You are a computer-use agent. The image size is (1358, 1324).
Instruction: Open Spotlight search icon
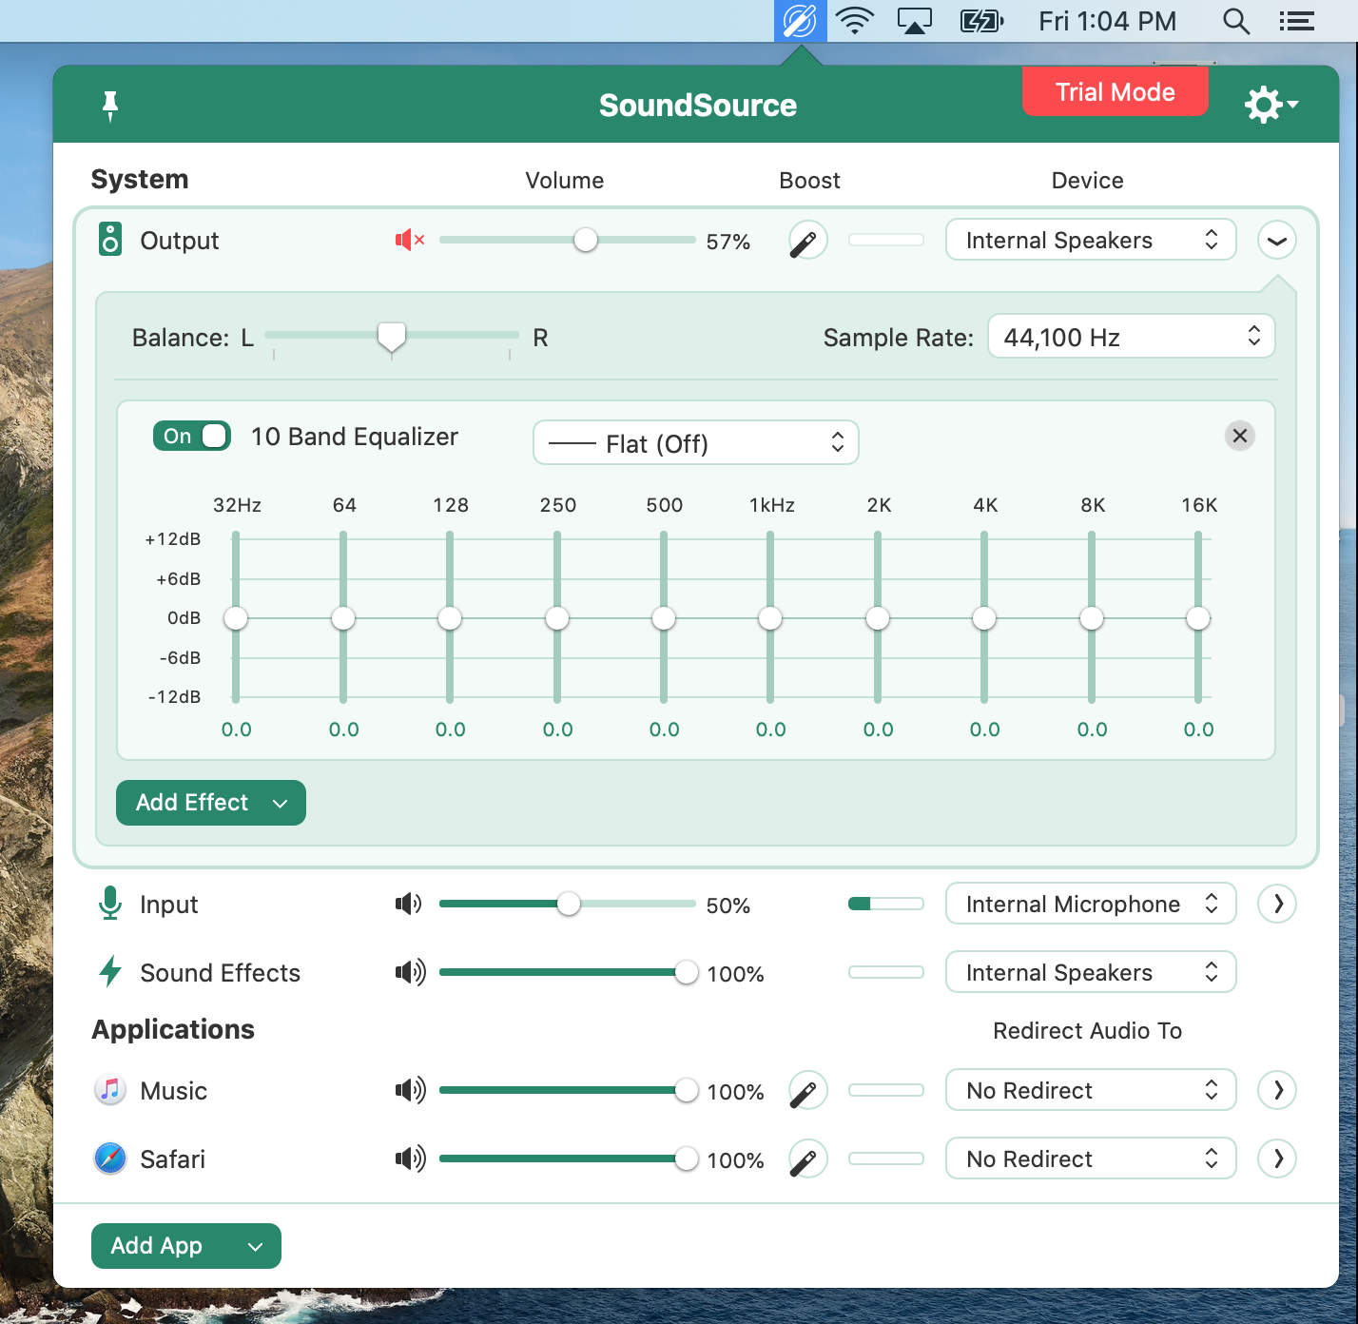coord(1236,21)
